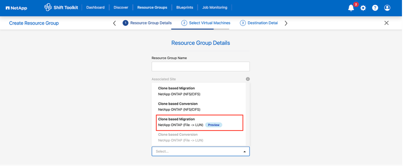This screenshot has width=404, height=166.
Task: Open the Discover menu item
Action: (121, 7)
